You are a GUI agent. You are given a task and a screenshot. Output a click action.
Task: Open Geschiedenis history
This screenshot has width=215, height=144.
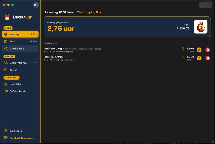(x=20, y=49)
